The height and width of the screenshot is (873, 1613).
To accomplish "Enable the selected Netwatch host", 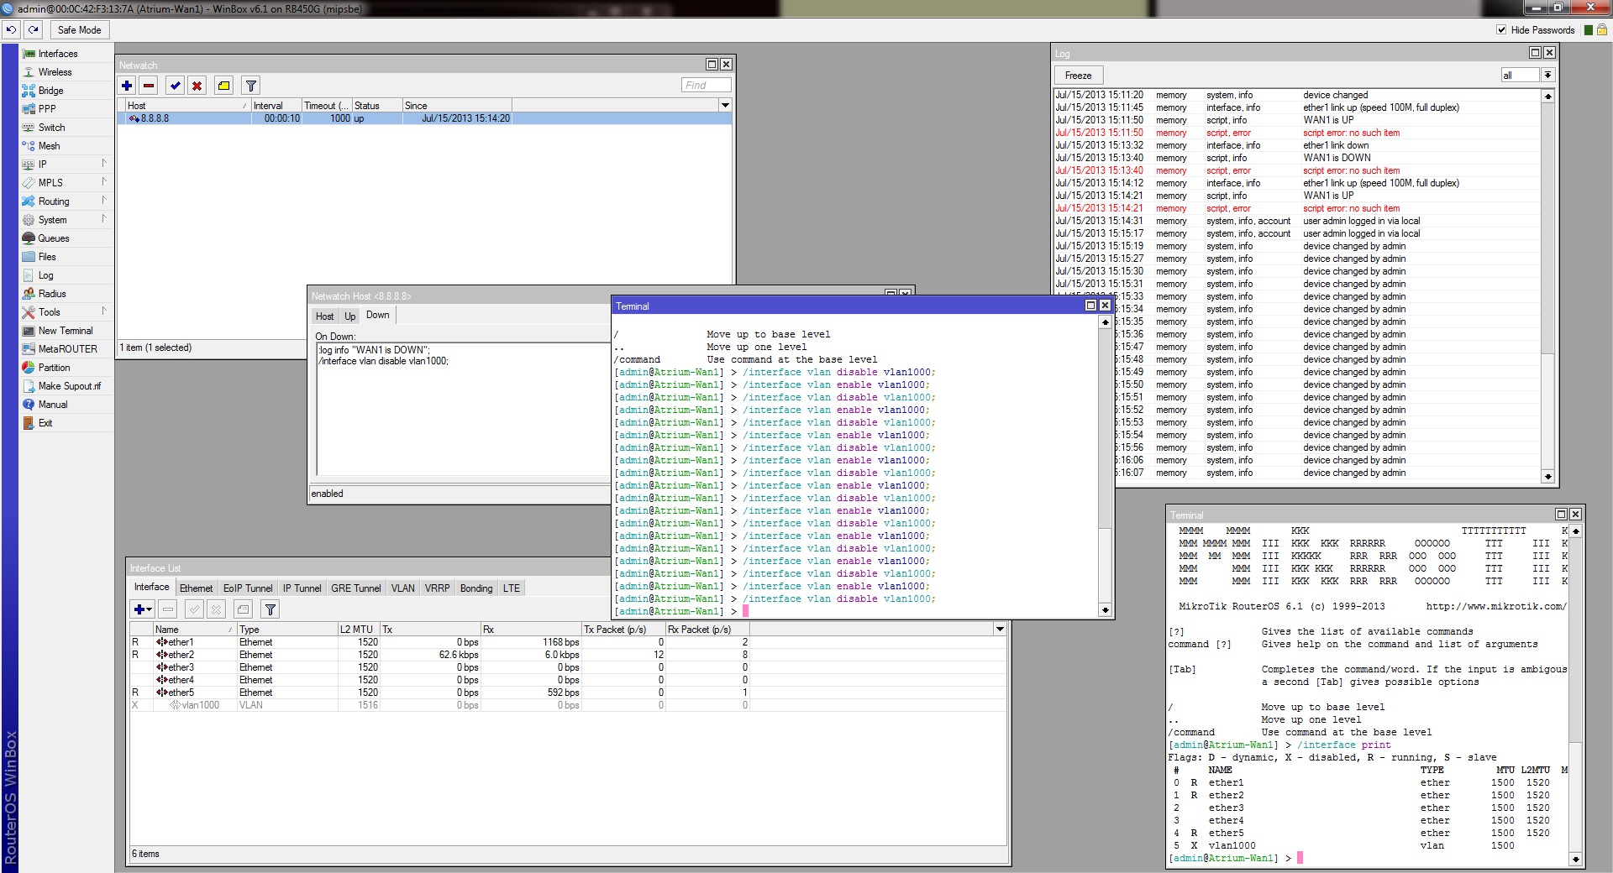I will pyautogui.click(x=176, y=85).
